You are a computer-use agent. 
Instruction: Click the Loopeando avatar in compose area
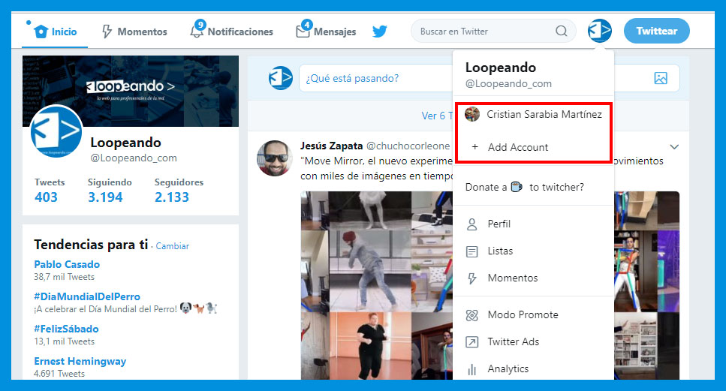281,78
